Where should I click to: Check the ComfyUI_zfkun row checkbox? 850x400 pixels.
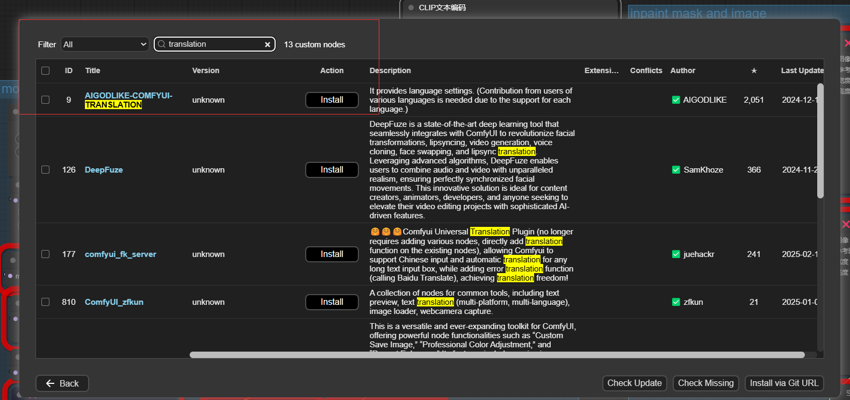pyautogui.click(x=46, y=302)
